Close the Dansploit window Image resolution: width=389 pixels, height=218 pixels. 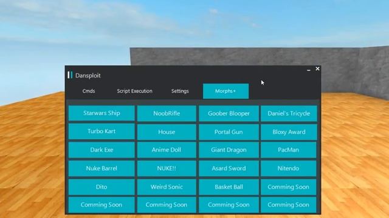click(317, 69)
